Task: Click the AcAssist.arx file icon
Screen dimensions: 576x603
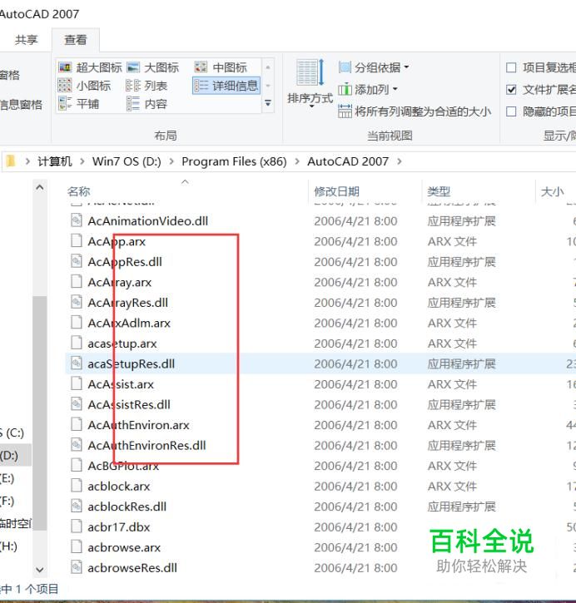Action: pyautogui.click(x=77, y=383)
